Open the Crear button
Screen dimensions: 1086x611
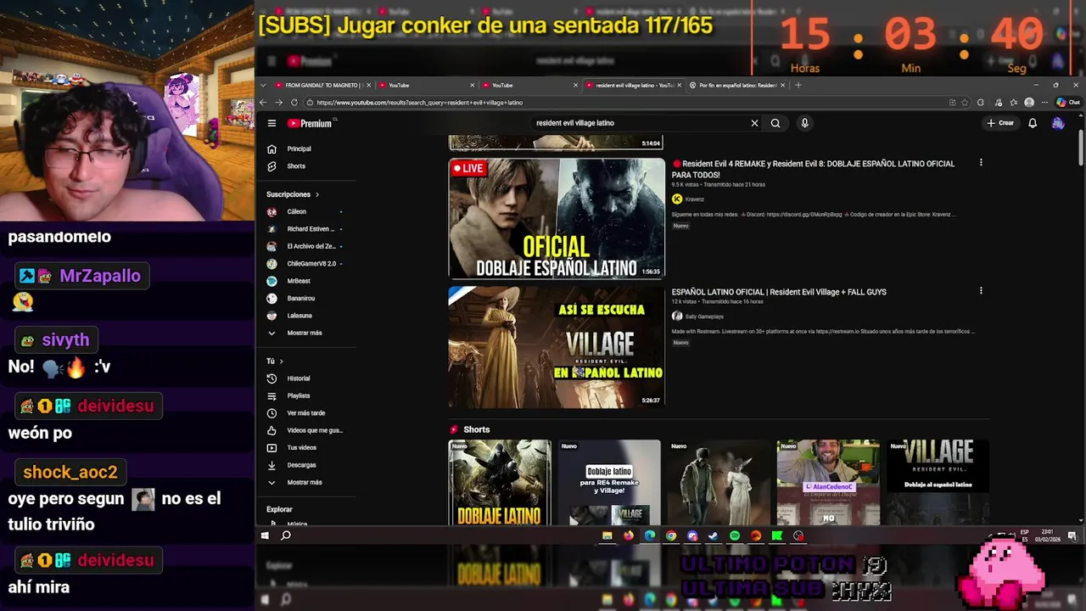1000,123
